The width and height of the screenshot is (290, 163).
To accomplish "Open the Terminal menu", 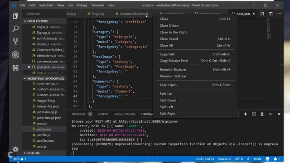I will click(x=98, y=5).
